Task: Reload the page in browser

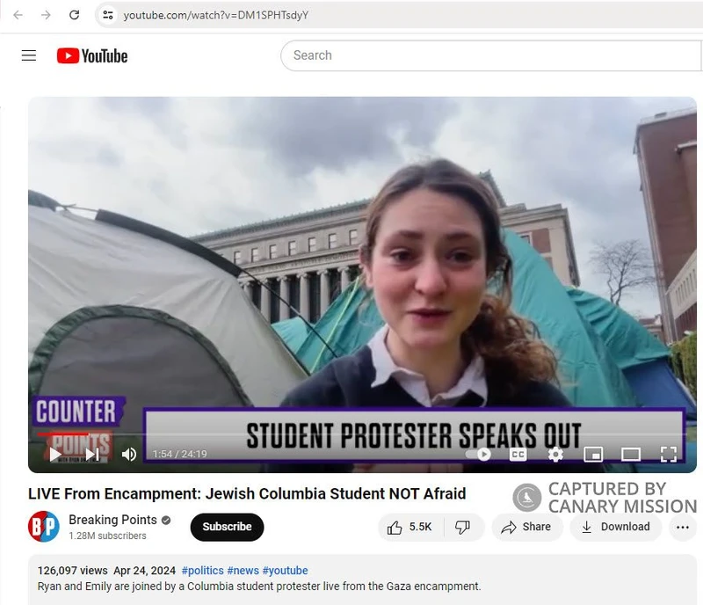Action: coord(75,15)
